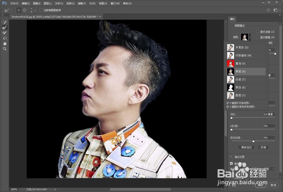
Task: Toggle 显示边缘 (J) checkbox
Action: (x=258, y=32)
